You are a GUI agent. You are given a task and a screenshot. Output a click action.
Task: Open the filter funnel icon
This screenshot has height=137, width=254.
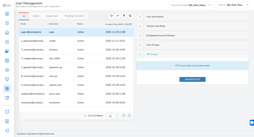124,16
